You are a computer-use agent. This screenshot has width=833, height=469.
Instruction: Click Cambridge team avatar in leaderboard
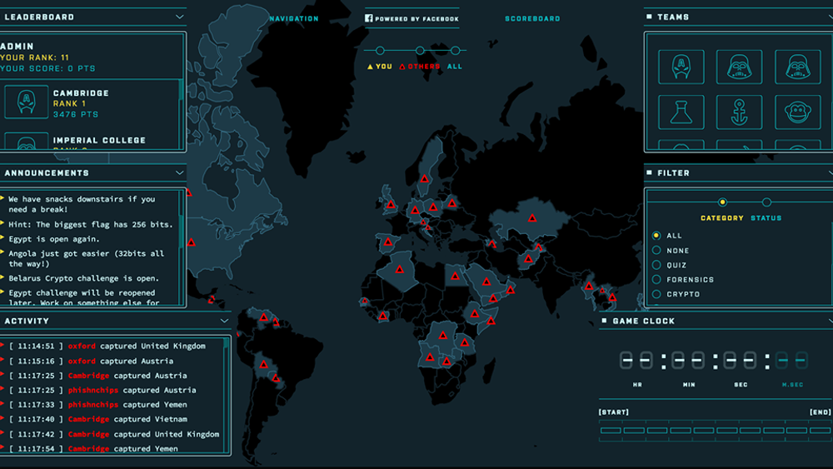[26, 102]
